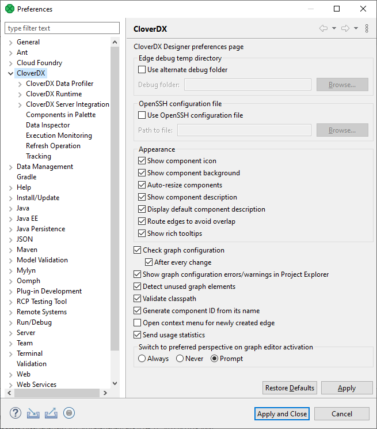Expand the Run/Debug node
Image resolution: width=377 pixels, height=429 pixels.
pyautogui.click(x=11, y=323)
